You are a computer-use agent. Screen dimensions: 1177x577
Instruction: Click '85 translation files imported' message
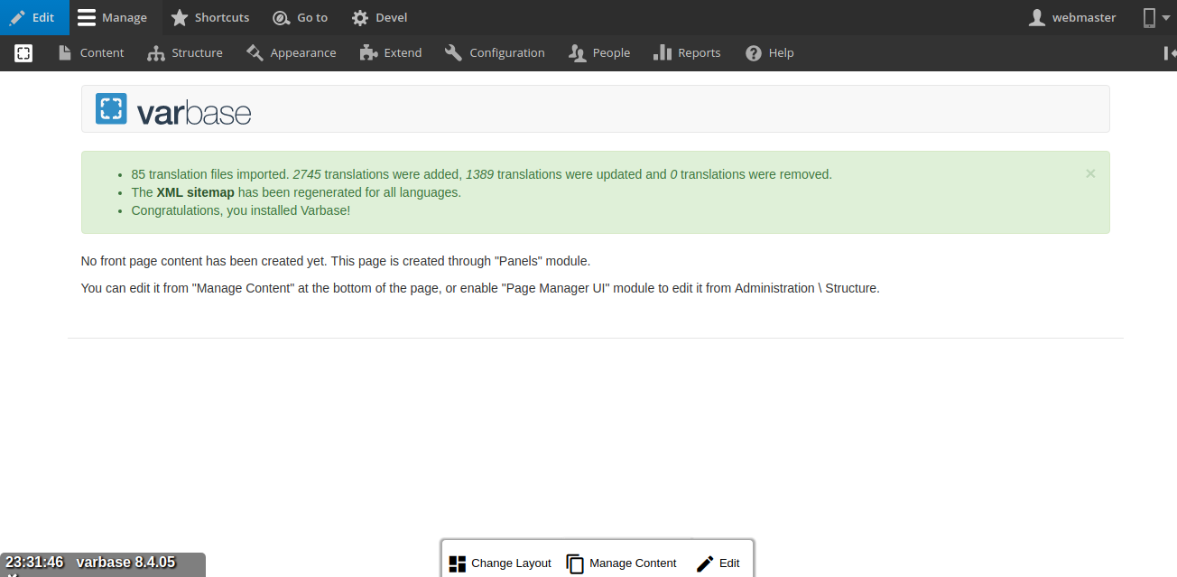tap(482, 174)
